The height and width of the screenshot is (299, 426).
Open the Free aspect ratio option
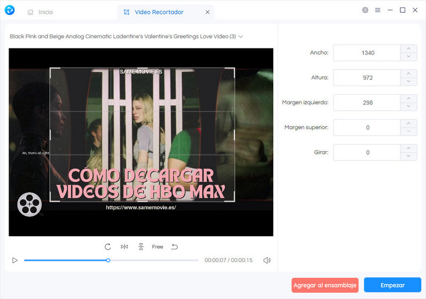point(158,247)
